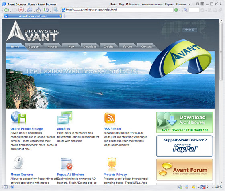Switch to the Awards site tab
The image size is (225, 191).
coord(53,47)
